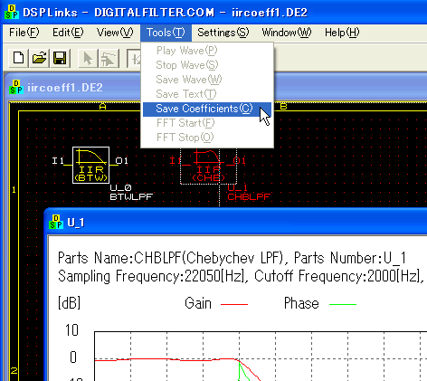Image resolution: width=427 pixels, height=381 pixels.
Task: Click the red CHBLPF part label
Action: tap(249, 197)
